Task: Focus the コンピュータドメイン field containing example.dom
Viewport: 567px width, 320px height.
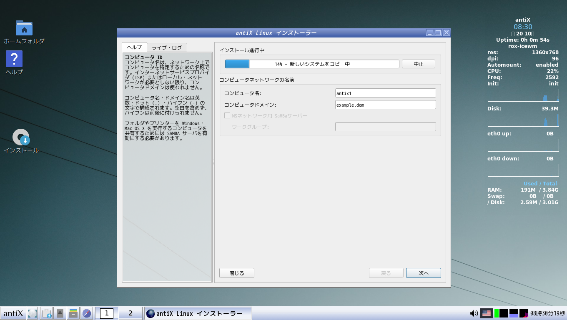Action: pos(386,105)
